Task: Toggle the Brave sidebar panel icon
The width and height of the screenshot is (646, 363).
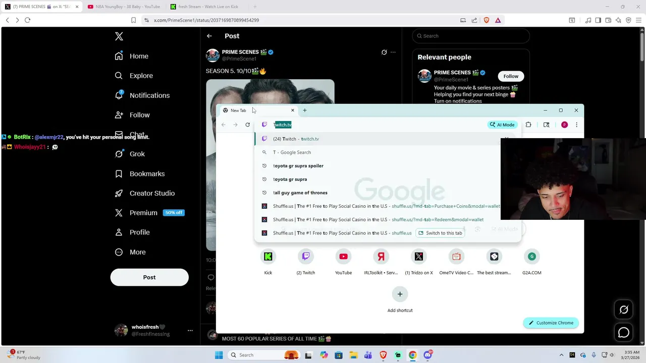Action: click(598, 20)
